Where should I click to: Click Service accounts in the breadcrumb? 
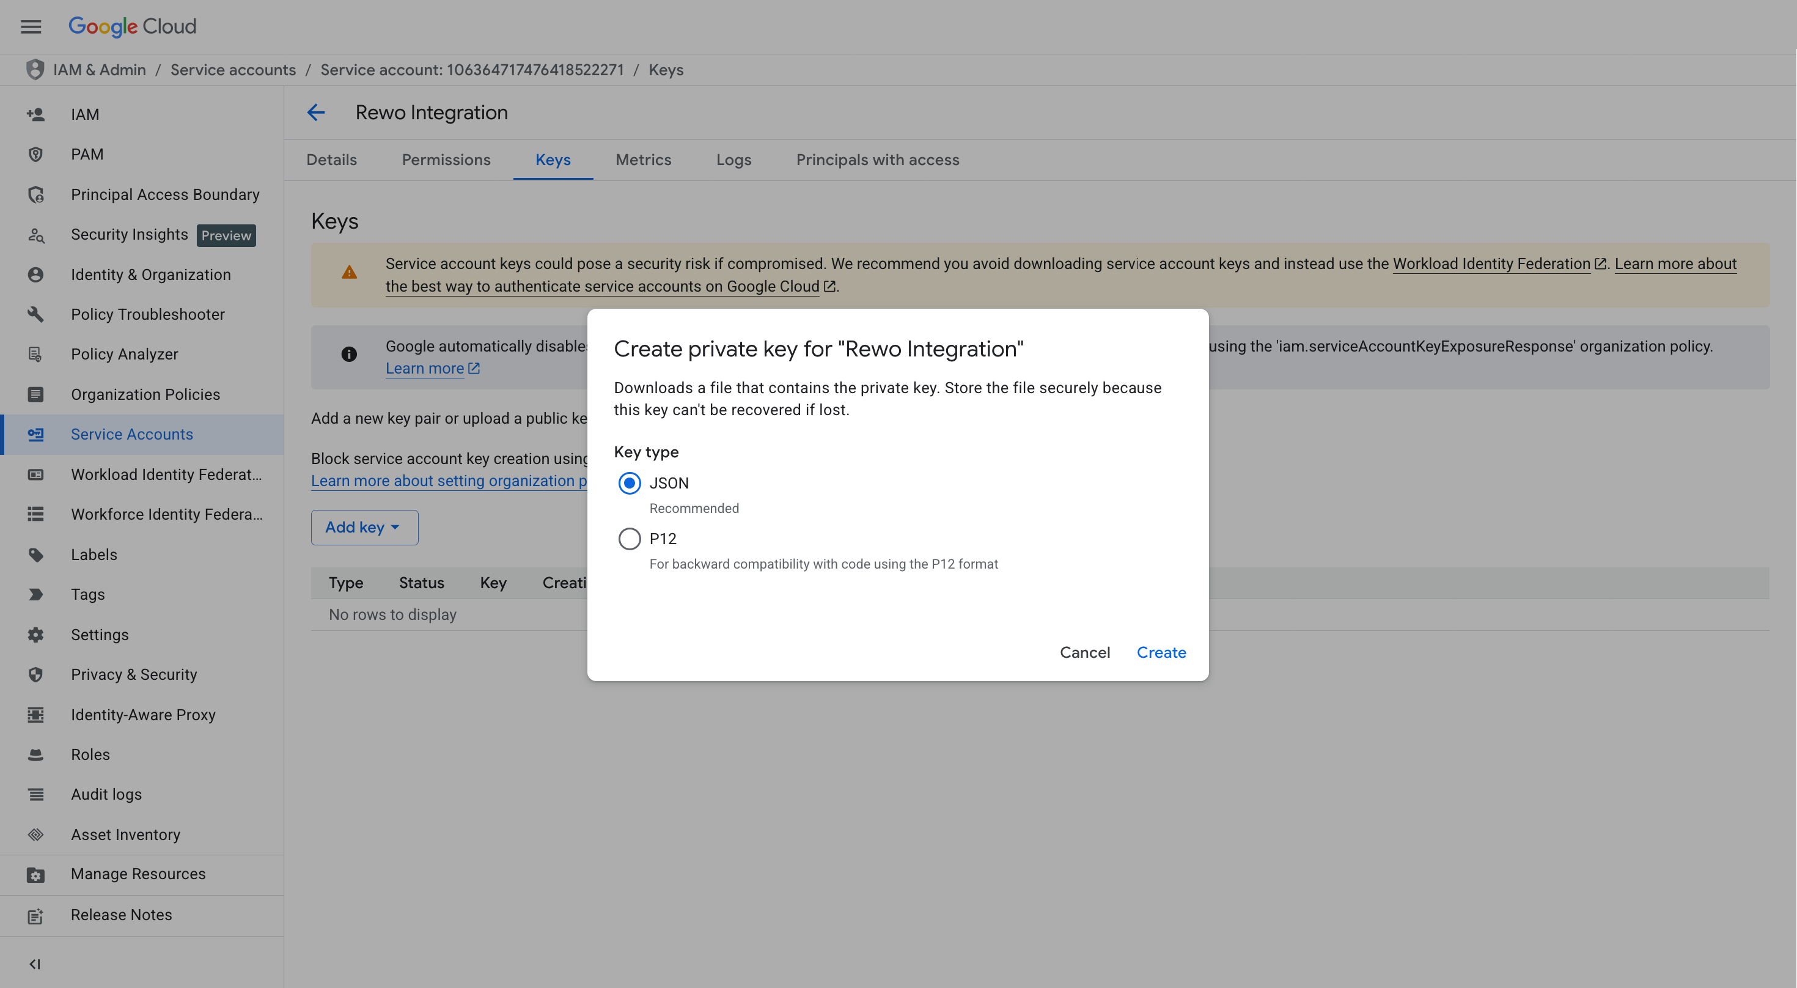pyautogui.click(x=233, y=70)
